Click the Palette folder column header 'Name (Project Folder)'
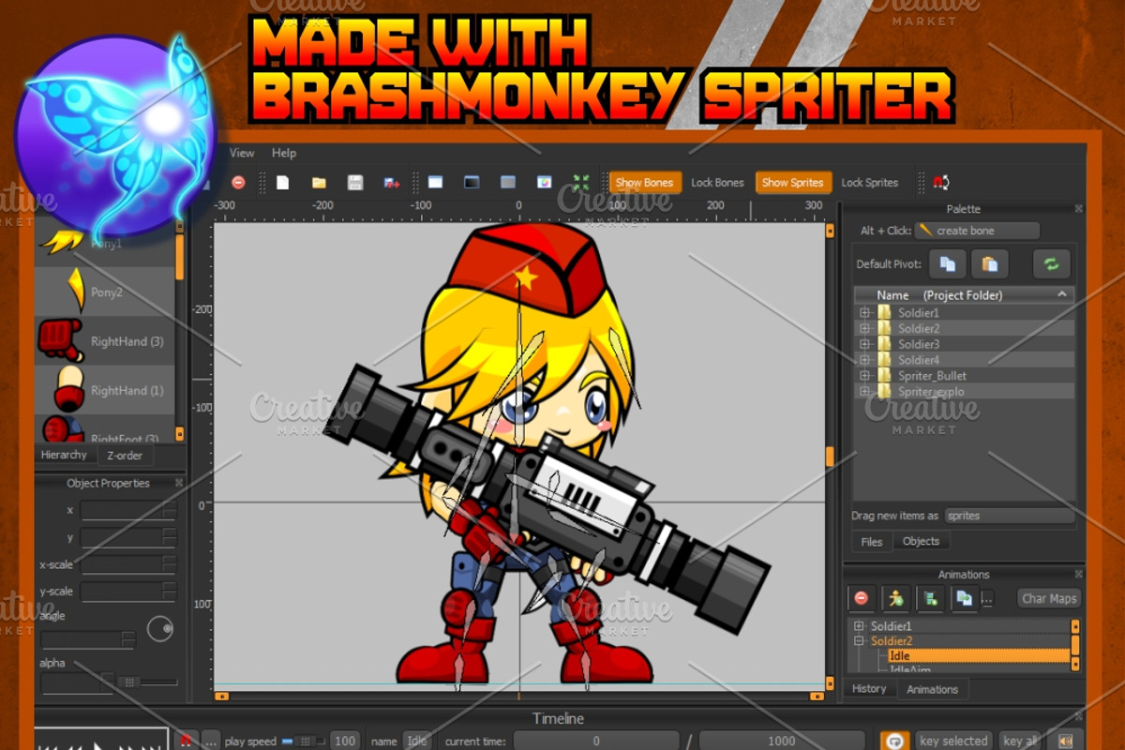This screenshot has height=750, width=1125. coord(963,294)
